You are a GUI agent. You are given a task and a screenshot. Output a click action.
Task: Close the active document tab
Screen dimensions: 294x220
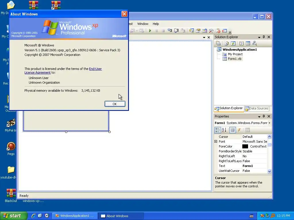[209, 38]
